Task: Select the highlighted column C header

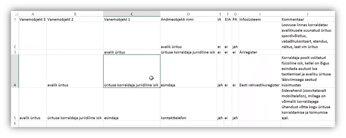Action: pos(131,14)
